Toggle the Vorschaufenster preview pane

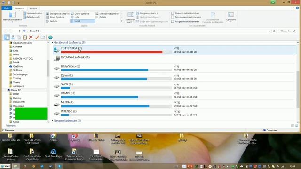point(32,13)
